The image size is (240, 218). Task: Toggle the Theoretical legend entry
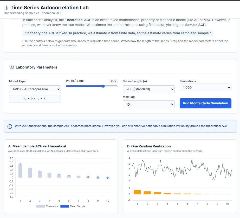tap(47, 206)
